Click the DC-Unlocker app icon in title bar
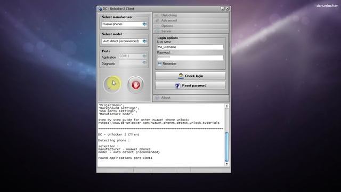341x192 pixels. tap(100, 9)
